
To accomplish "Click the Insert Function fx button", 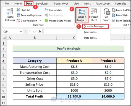I will (x=40, y=32).
